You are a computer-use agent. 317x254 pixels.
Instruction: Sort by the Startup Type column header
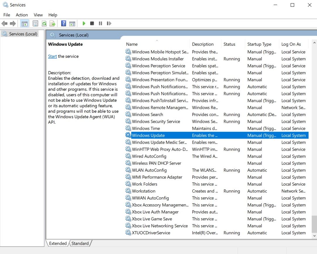click(259, 44)
